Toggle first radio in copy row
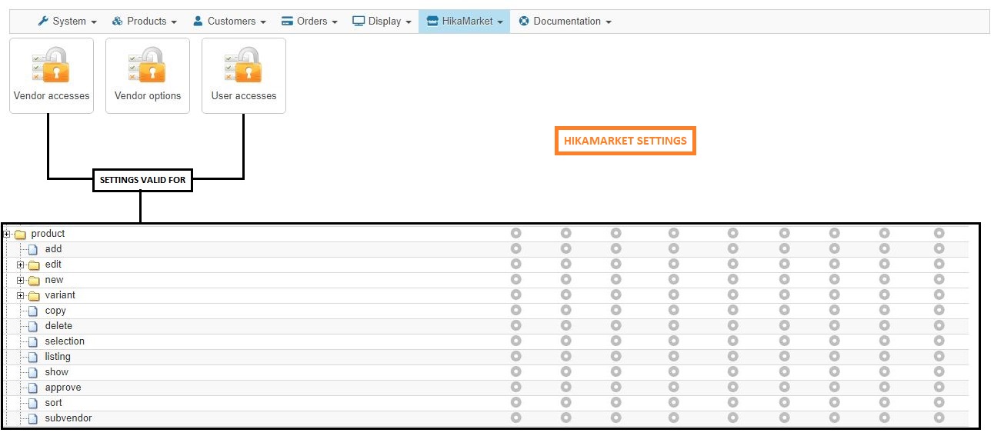Screen dimensions: 994x436 [515, 310]
